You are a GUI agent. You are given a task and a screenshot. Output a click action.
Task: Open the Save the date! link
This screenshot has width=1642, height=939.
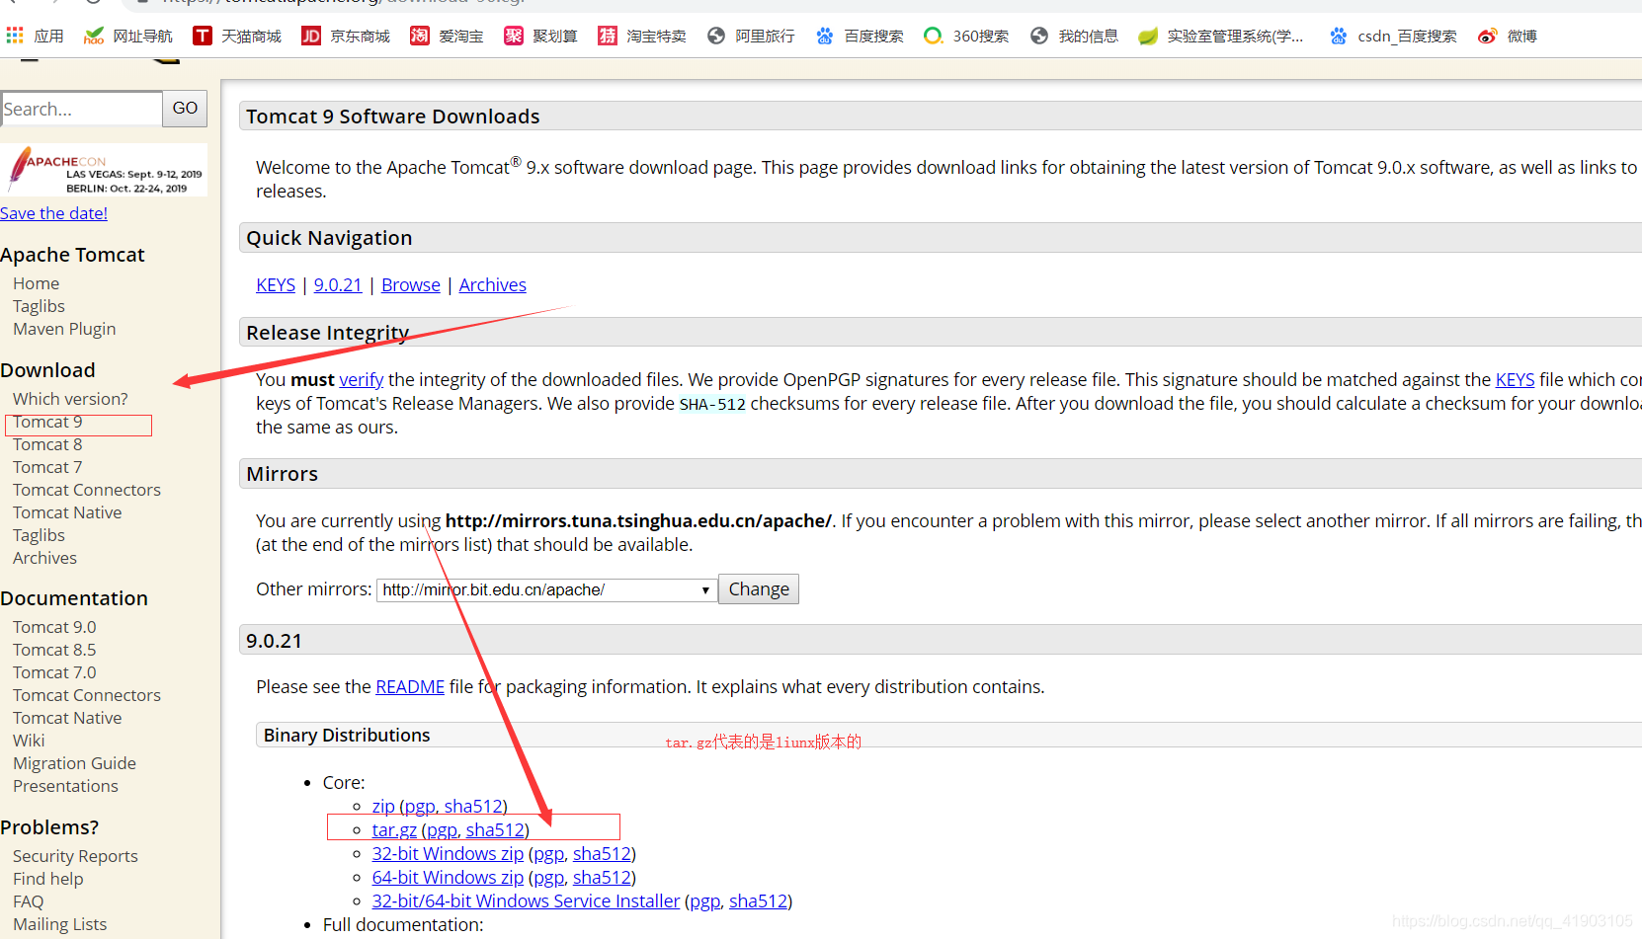53,213
